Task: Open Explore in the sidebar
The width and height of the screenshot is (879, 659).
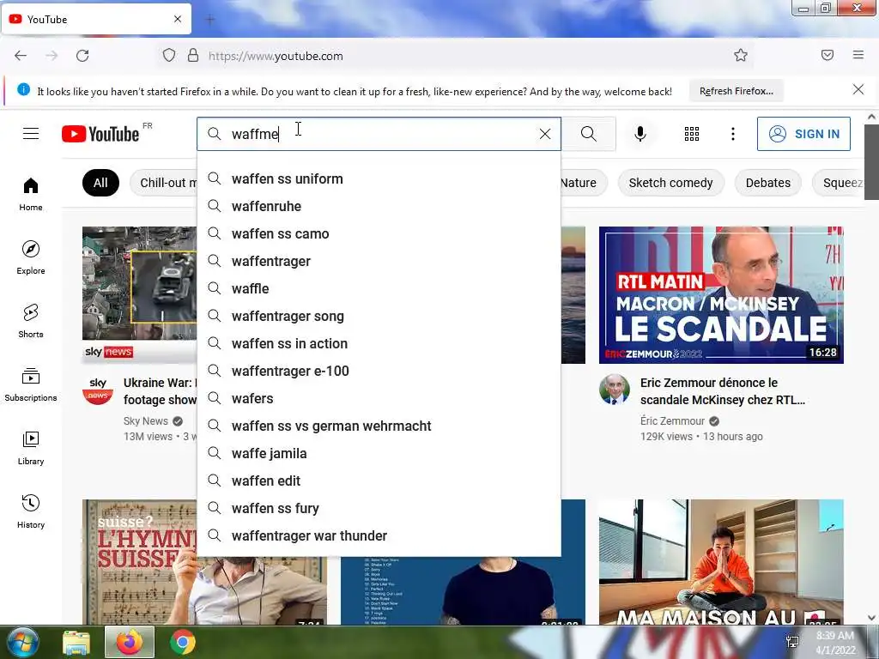Action: click(31, 257)
